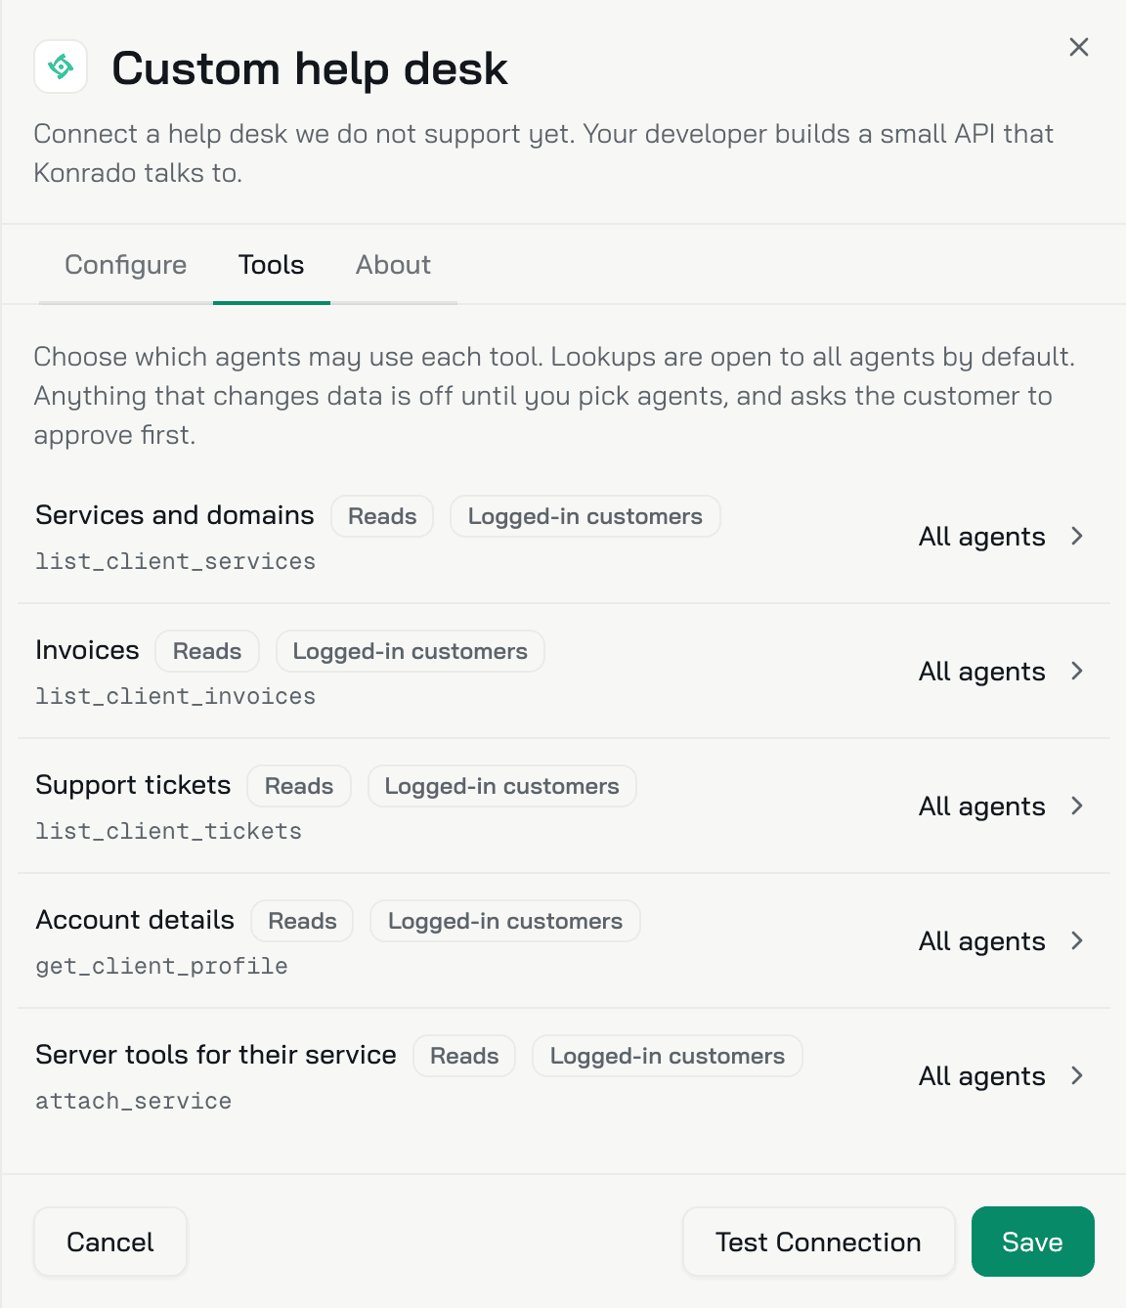This screenshot has height=1308, width=1126.
Task: Select the Tools tab
Action: coord(272,265)
